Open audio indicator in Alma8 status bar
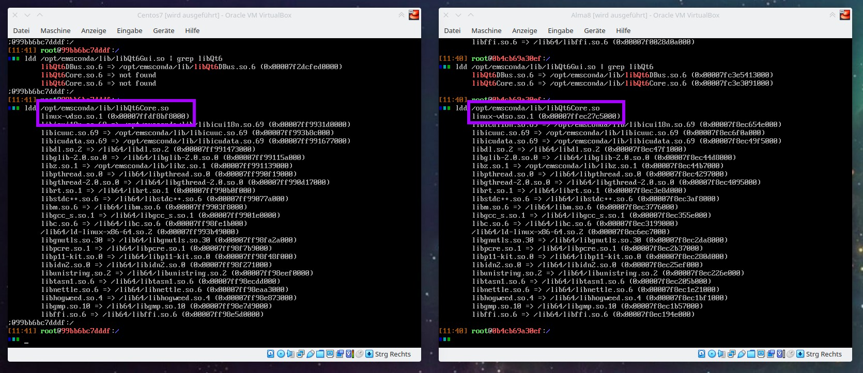The image size is (863, 373). point(721,354)
